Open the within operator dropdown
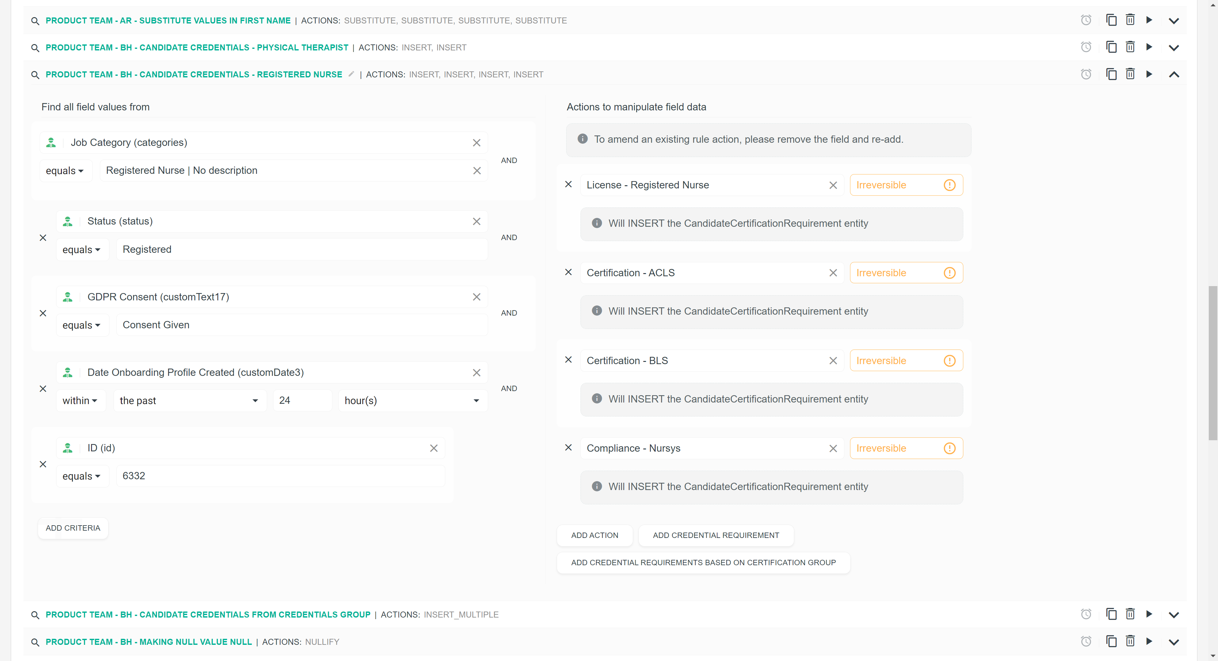 point(81,401)
